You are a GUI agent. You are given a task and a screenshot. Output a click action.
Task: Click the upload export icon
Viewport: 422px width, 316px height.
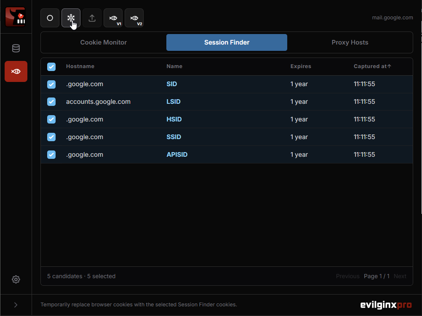tap(92, 18)
